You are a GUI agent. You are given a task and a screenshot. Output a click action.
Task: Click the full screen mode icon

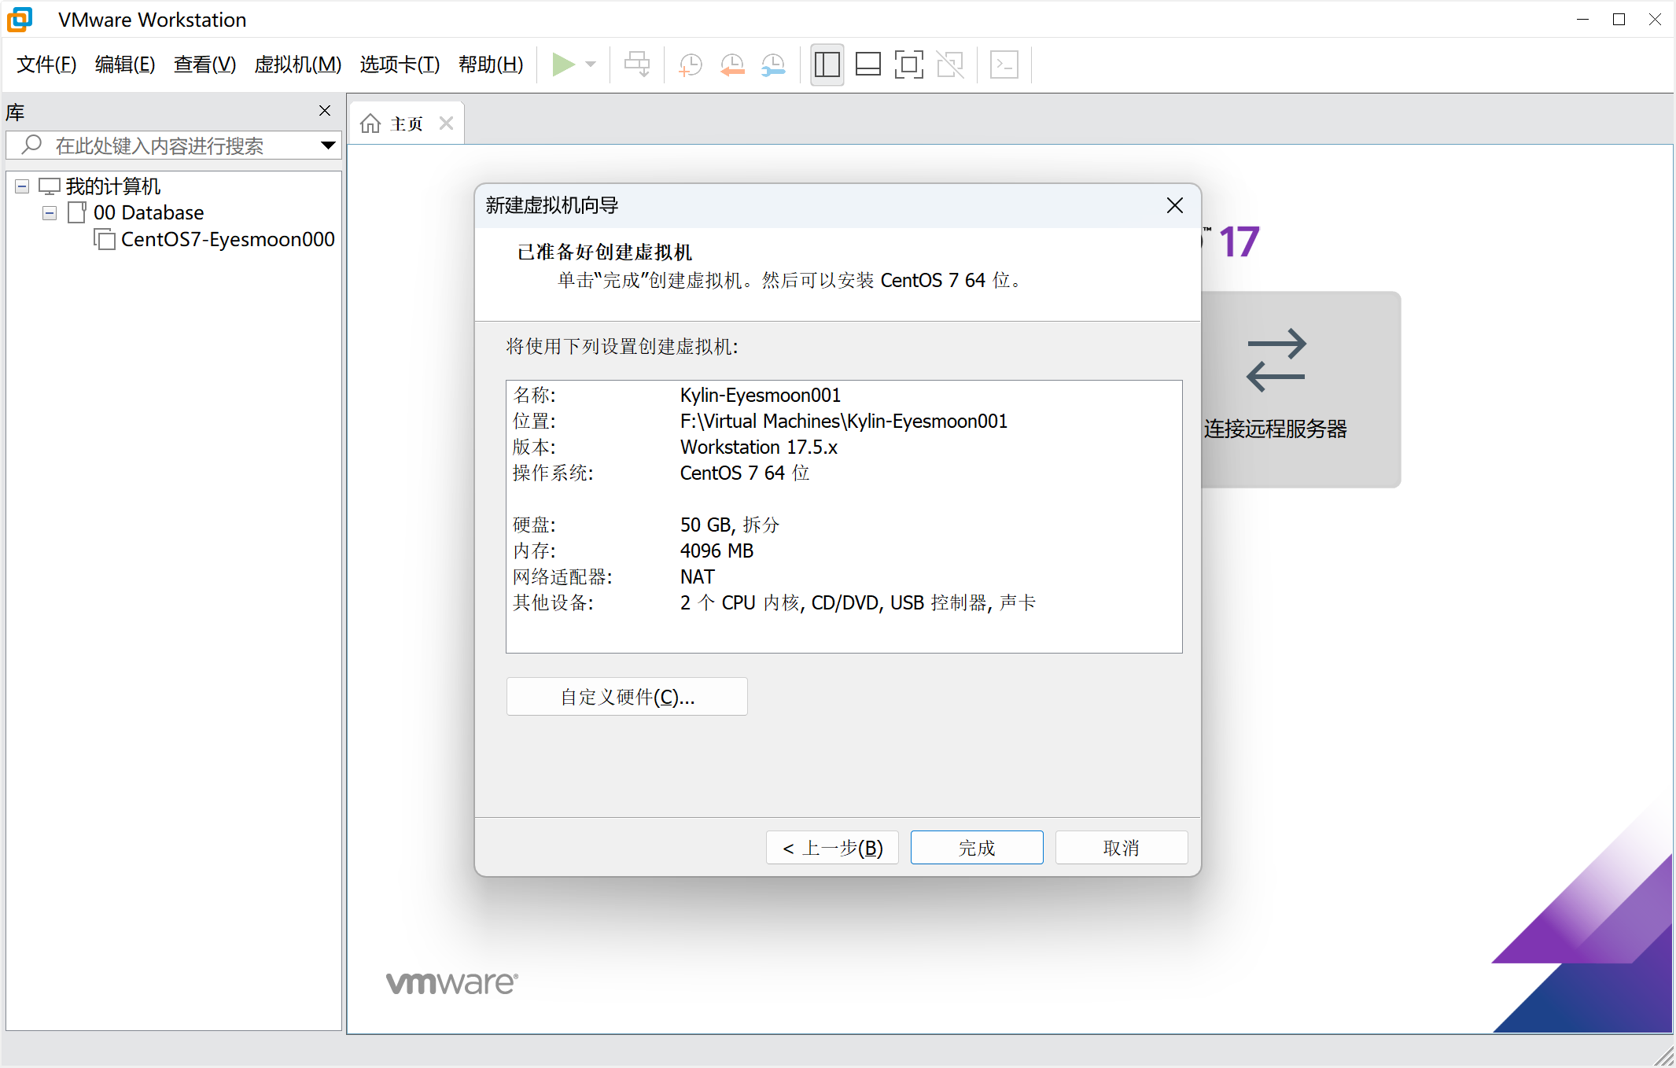pos(909,64)
